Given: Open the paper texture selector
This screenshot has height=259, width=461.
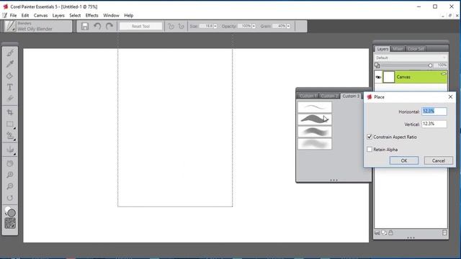Looking at the screenshot, I should (x=10, y=224).
